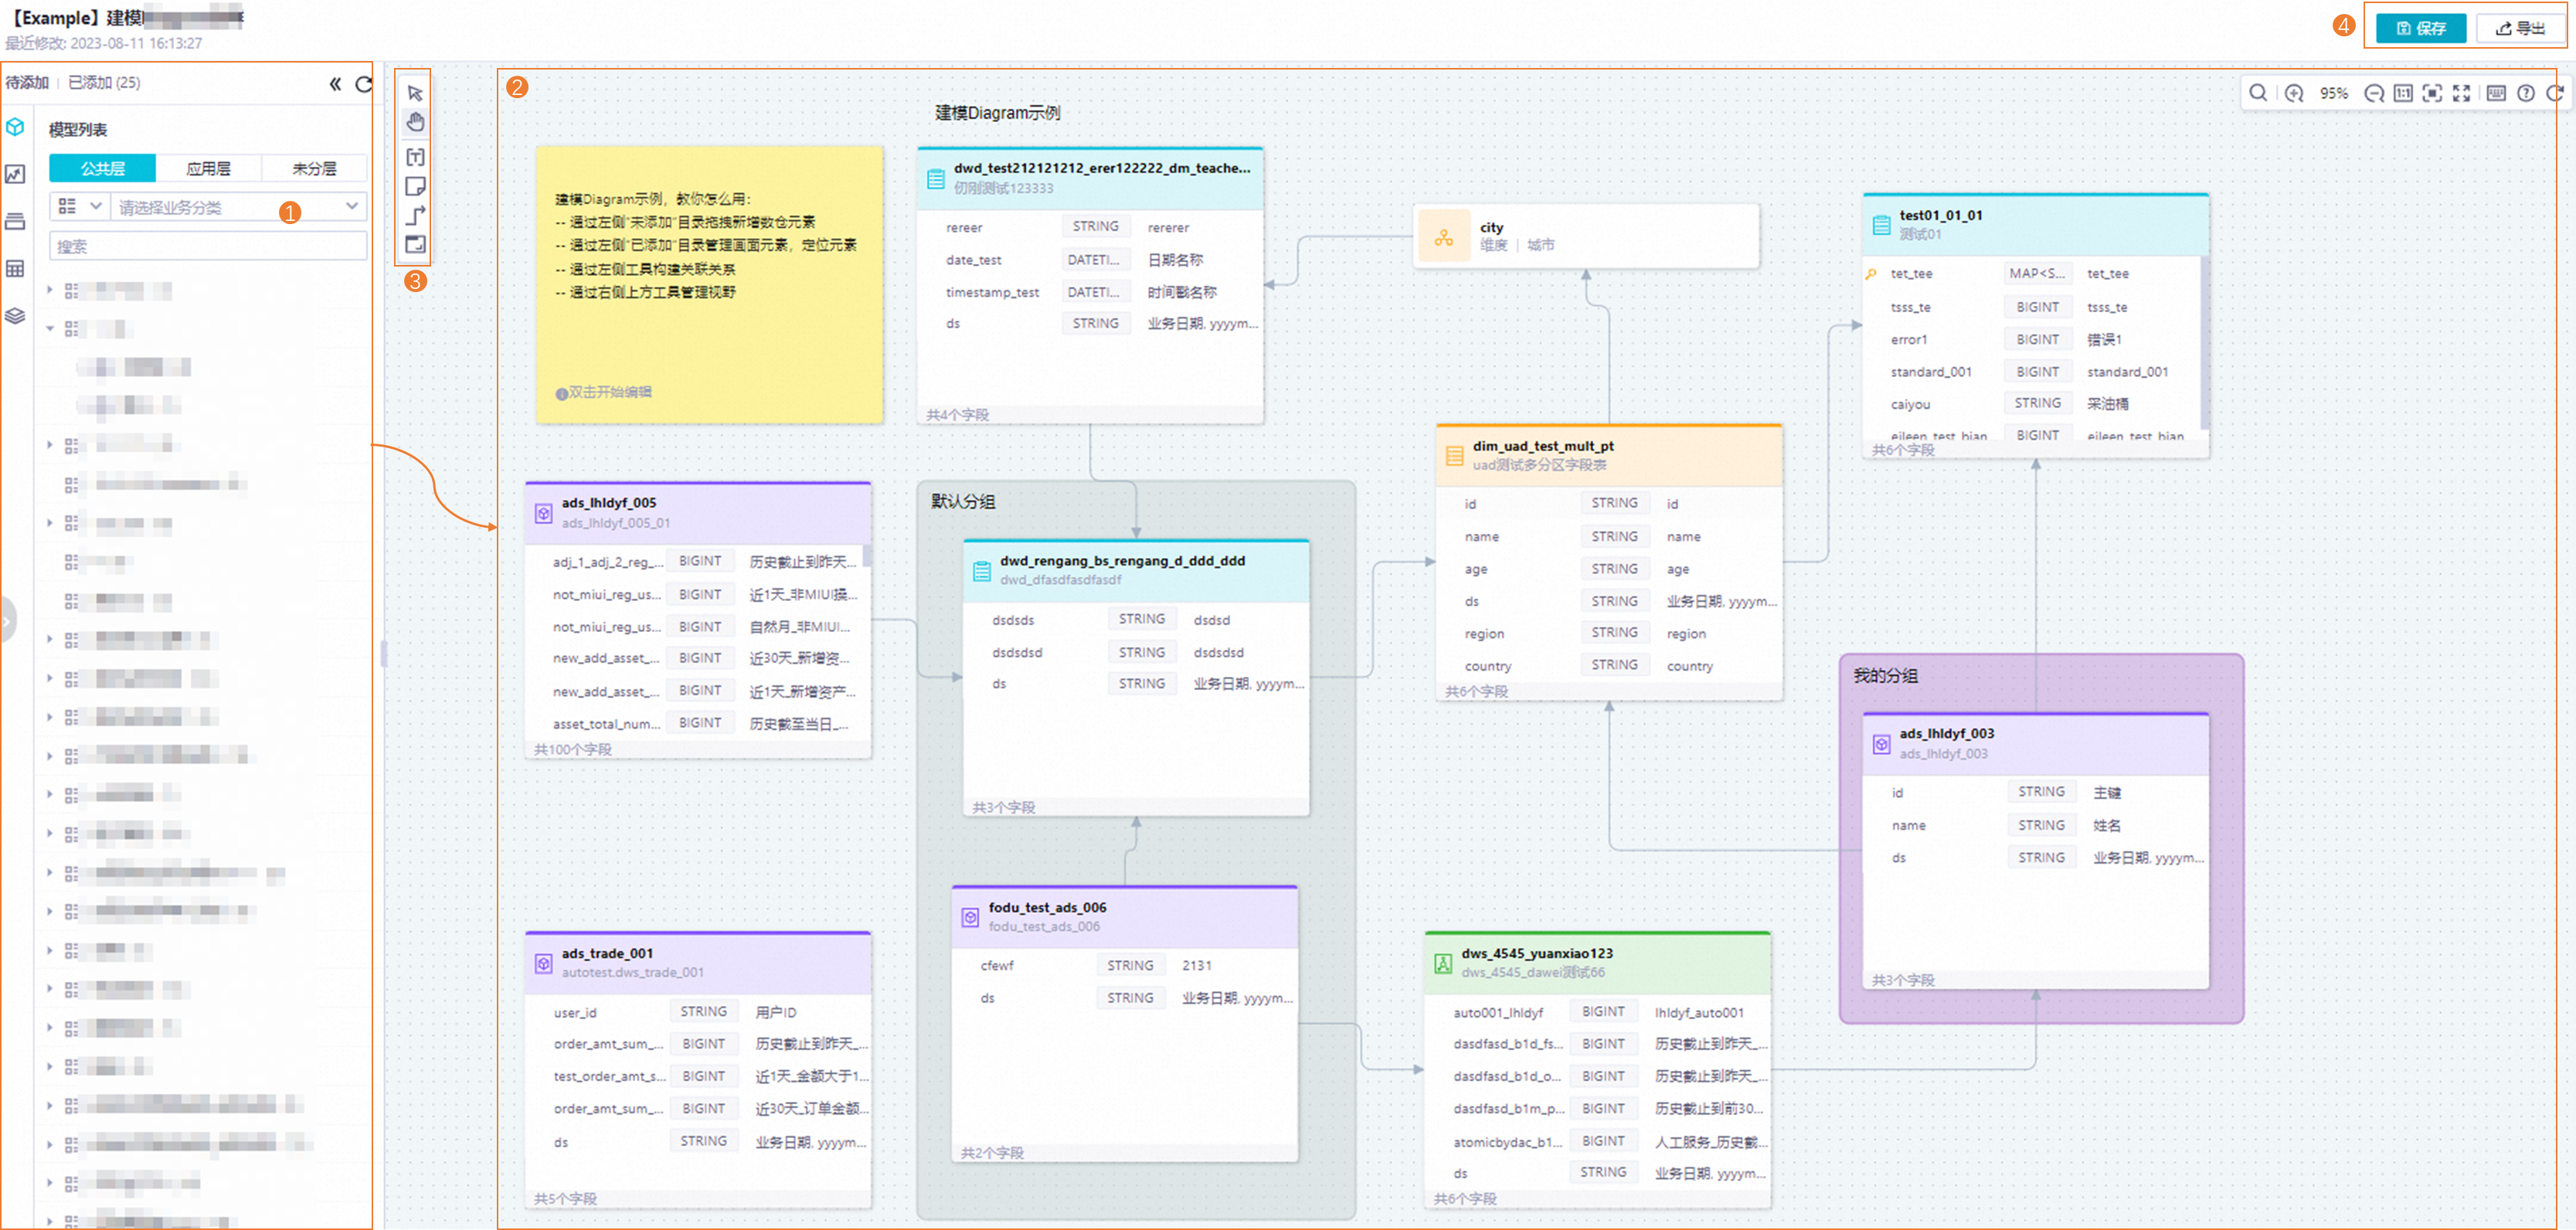Select the dwd_rengang_bs_rengang_d_ddd_ddd card header
This screenshot has width=2576, height=1230.
[1136, 571]
